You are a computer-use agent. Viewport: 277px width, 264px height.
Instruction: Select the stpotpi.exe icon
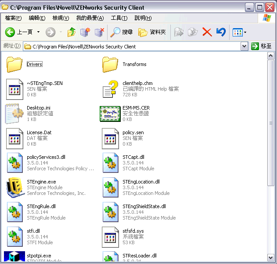pos(14,256)
